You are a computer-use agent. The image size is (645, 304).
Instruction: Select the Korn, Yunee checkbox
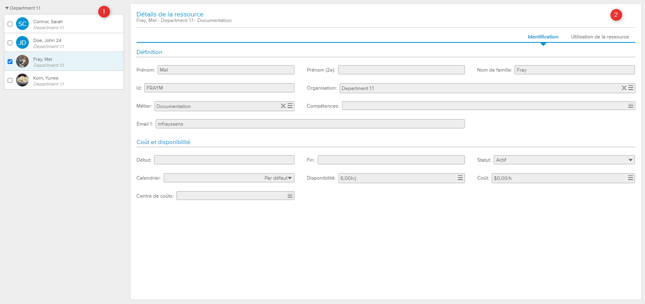(10, 80)
